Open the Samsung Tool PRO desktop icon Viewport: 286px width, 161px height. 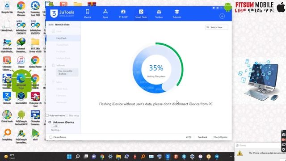pyautogui.click(x=35, y=8)
